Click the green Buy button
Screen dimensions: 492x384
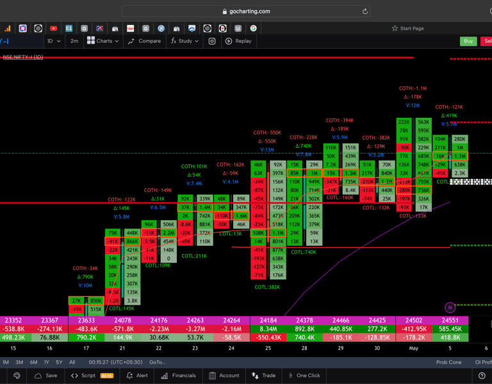(x=468, y=41)
